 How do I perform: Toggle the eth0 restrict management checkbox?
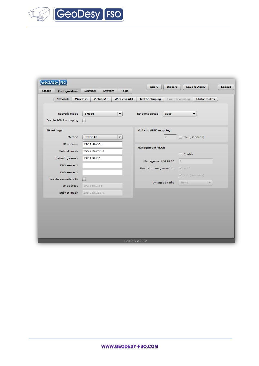(x=180, y=168)
